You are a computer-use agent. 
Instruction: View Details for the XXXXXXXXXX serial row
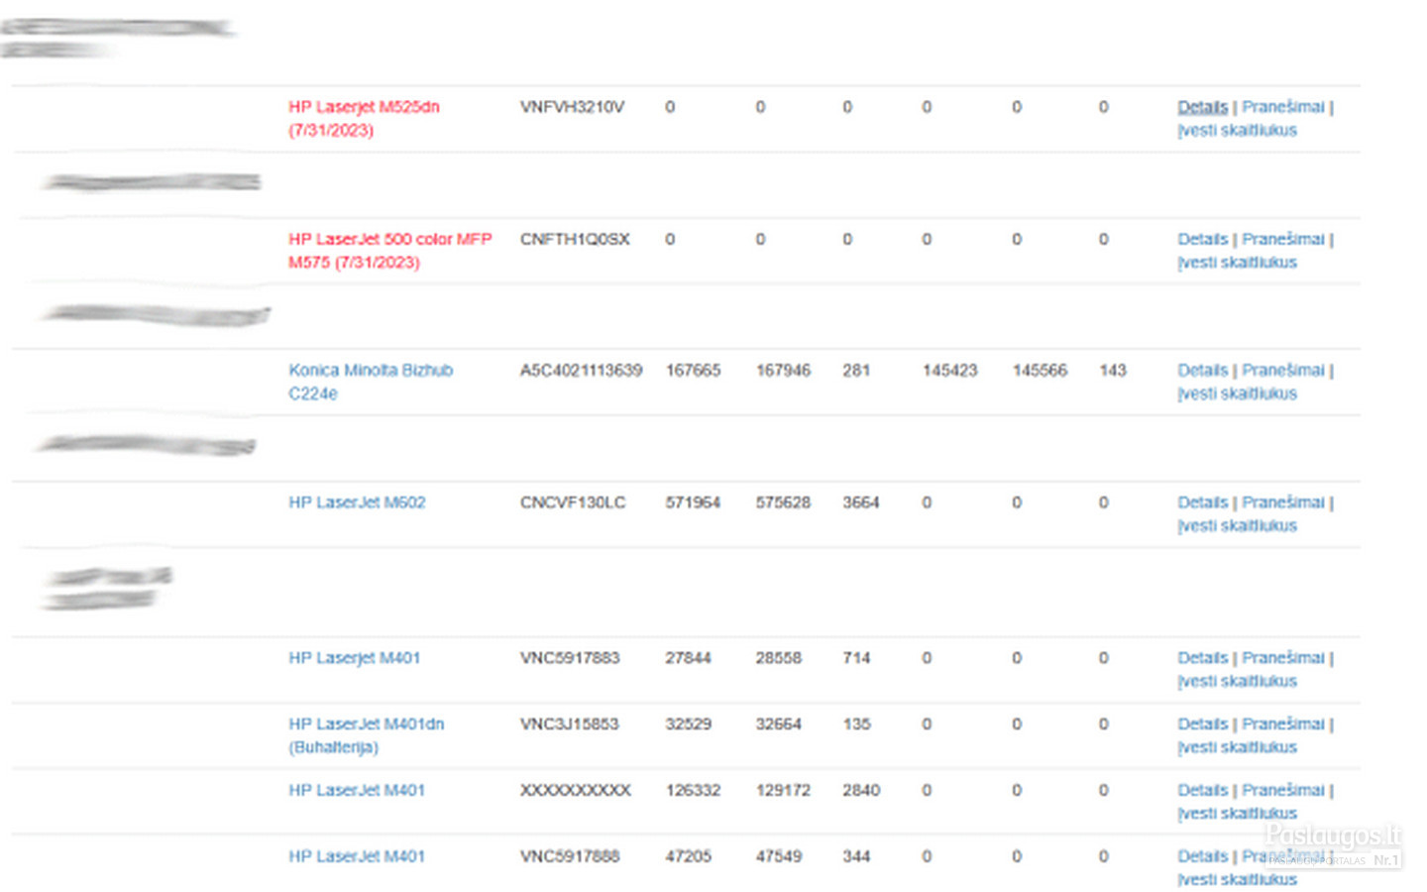tap(1202, 790)
